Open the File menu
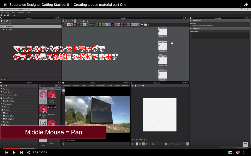 2,12
